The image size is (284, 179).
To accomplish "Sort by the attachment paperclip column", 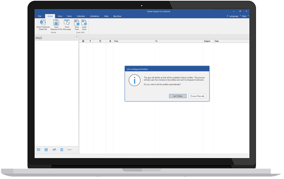I will (x=110, y=41).
